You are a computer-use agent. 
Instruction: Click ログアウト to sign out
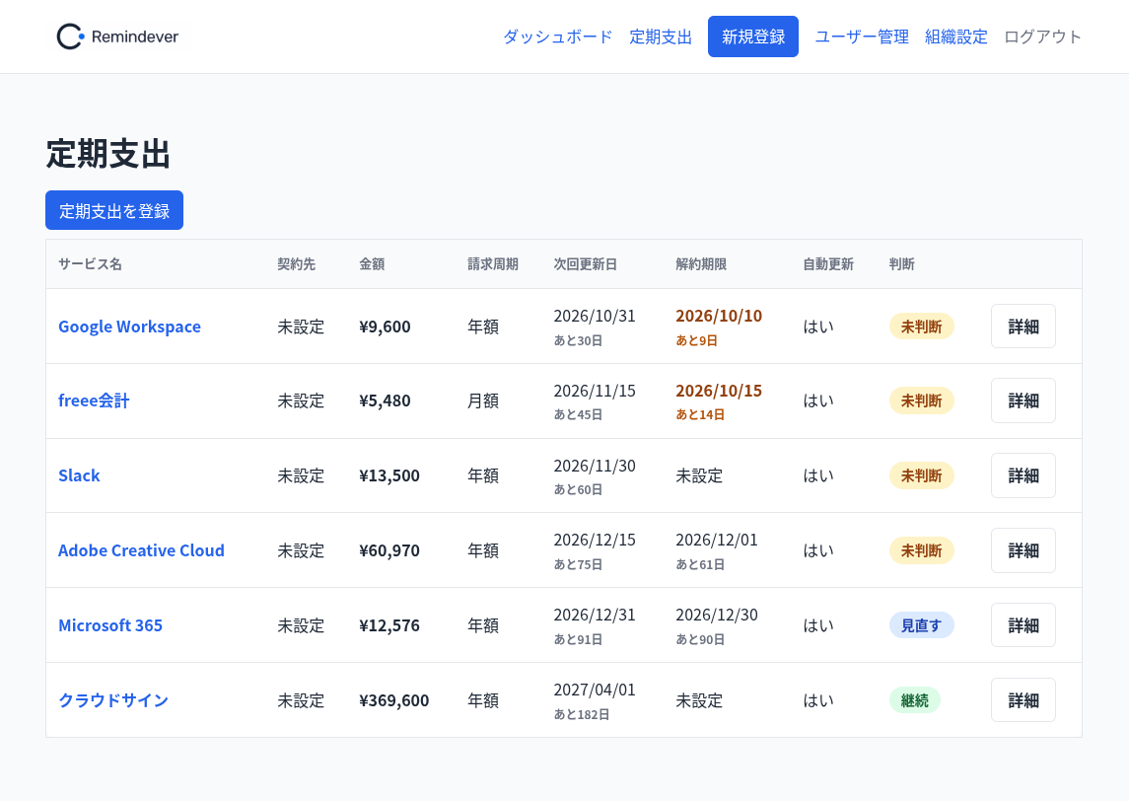click(1042, 36)
